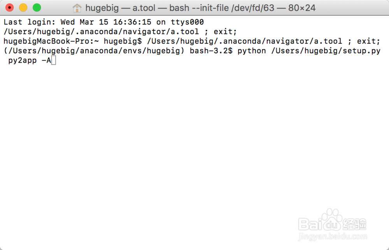Zoom the window using the green button

[x=37, y=8]
